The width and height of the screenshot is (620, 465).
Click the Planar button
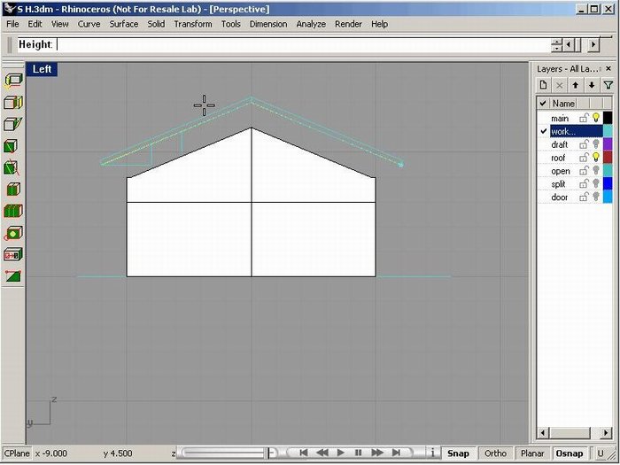coord(532,453)
